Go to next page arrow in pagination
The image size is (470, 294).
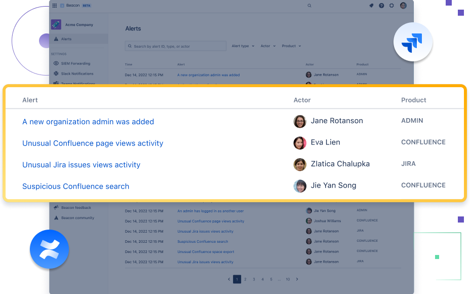pyautogui.click(x=297, y=279)
